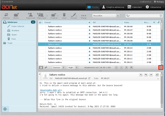Open the list options gear menu
The width and height of the screenshot is (165, 116).
click(41, 22)
